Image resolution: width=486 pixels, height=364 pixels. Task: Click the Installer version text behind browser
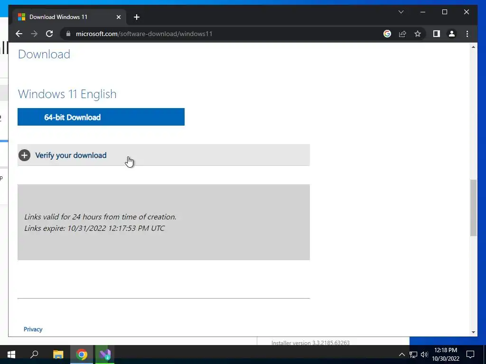(x=310, y=343)
